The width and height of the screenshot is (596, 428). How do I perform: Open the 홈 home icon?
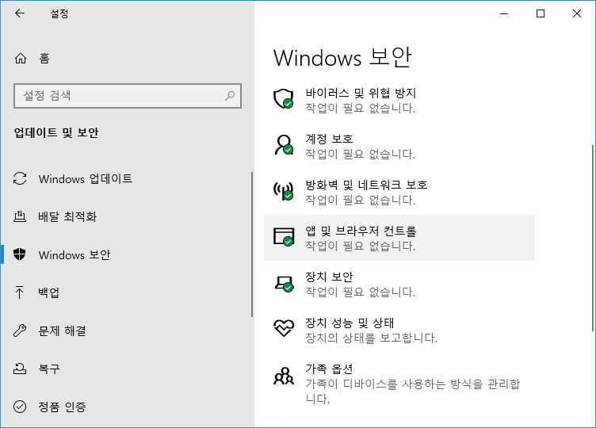click(x=20, y=58)
